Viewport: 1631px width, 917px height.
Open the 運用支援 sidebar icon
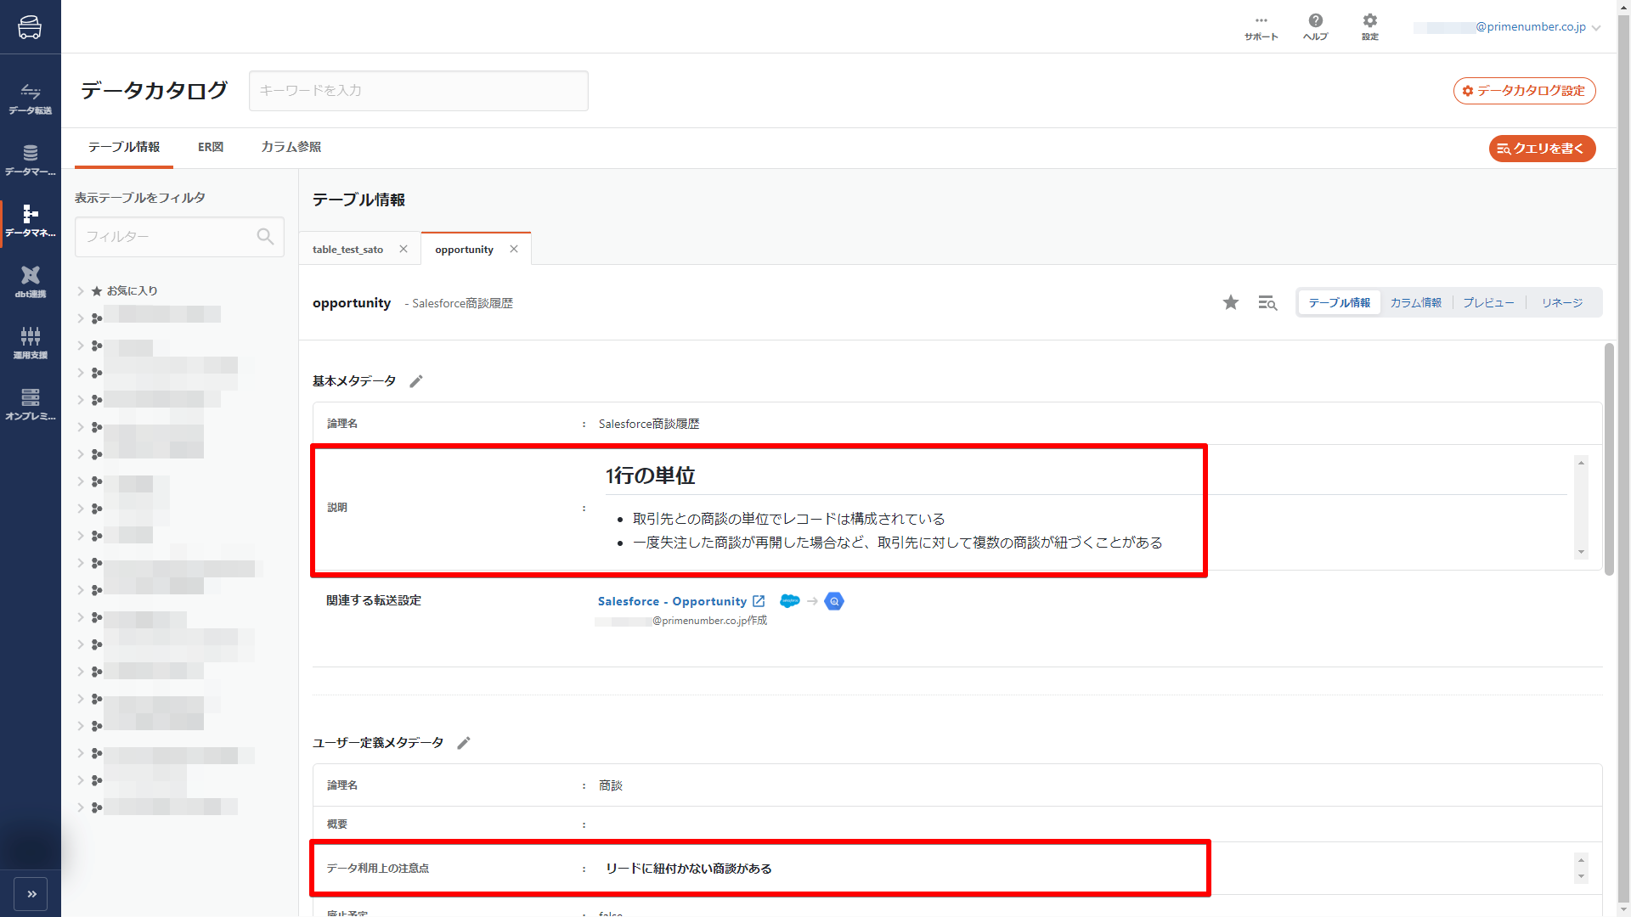click(x=31, y=343)
